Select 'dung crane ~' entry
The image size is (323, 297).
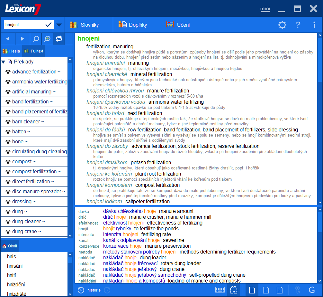pyautogui.click(x=34, y=232)
